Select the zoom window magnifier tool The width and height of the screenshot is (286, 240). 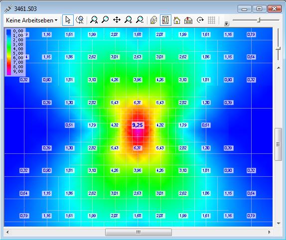click(x=105, y=20)
